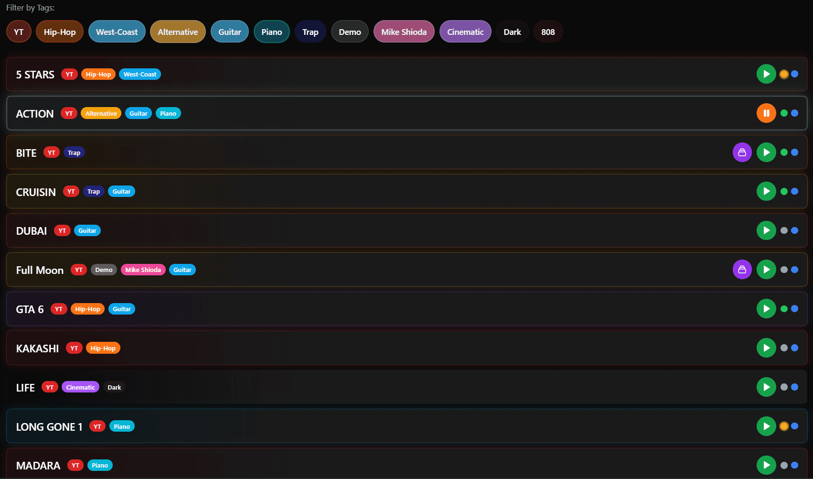Toggle the Dark tag filter
The height and width of the screenshot is (479, 813).
pos(513,32)
